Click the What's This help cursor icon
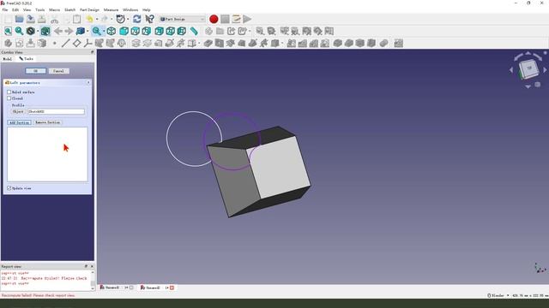The height and width of the screenshot is (308, 549). (x=149, y=19)
